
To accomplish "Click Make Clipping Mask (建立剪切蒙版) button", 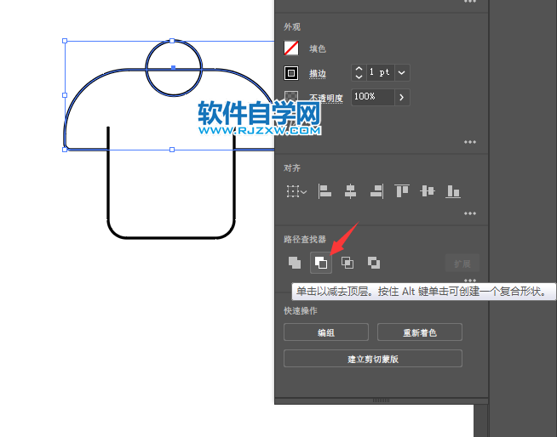I will click(x=373, y=359).
